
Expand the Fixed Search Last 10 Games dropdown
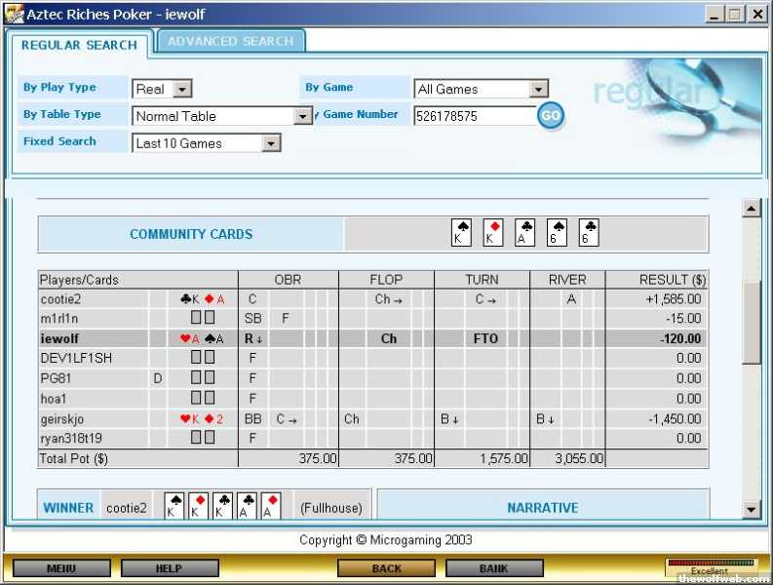click(271, 143)
